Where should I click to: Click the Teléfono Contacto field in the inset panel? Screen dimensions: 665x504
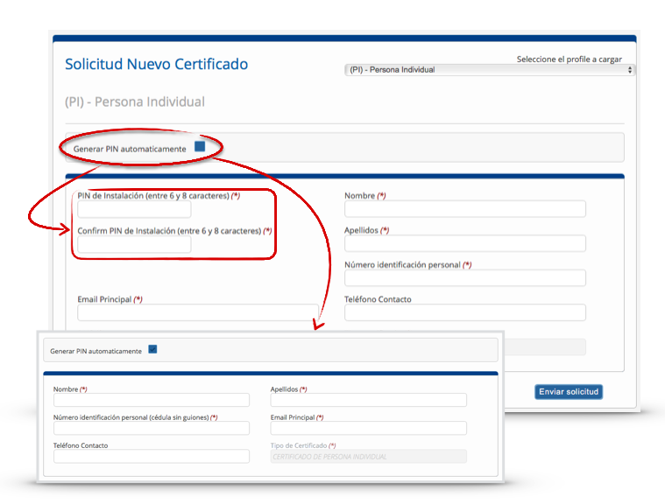151,456
